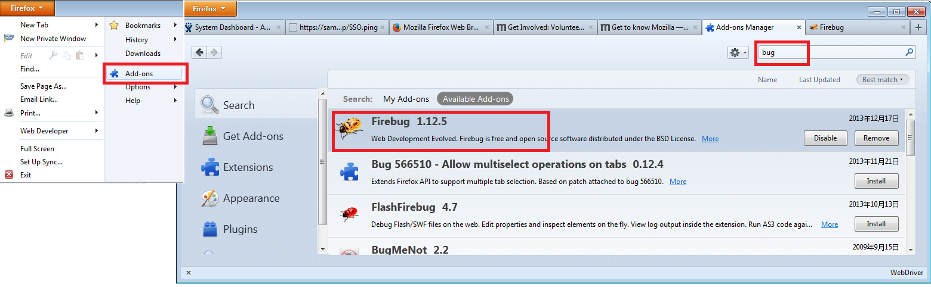Viewport: 931px width, 287px height.
Task: Click the sidebar category scrollbar down arrow
Action: click(323, 248)
